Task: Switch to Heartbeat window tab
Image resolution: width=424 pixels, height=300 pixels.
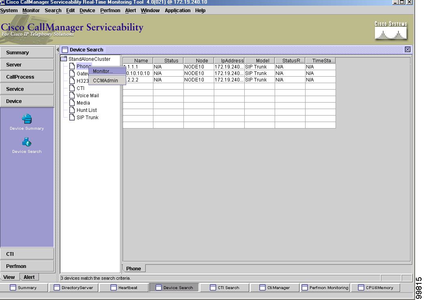Action: pyautogui.click(x=124, y=287)
